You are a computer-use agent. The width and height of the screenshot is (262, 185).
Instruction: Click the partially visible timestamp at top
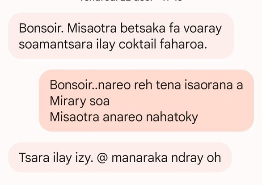click(131, 0)
